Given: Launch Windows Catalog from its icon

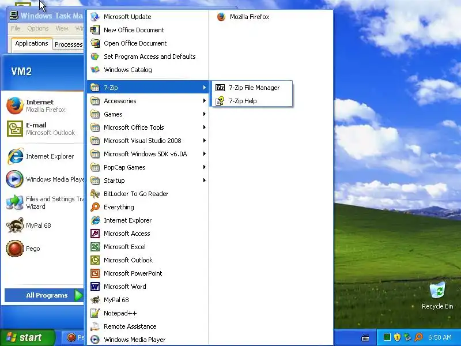Looking at the screenshot, I should coord(95,70).
